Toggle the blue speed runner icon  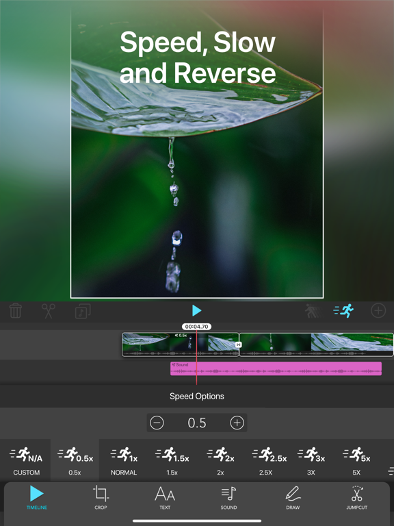click(343, 311)
